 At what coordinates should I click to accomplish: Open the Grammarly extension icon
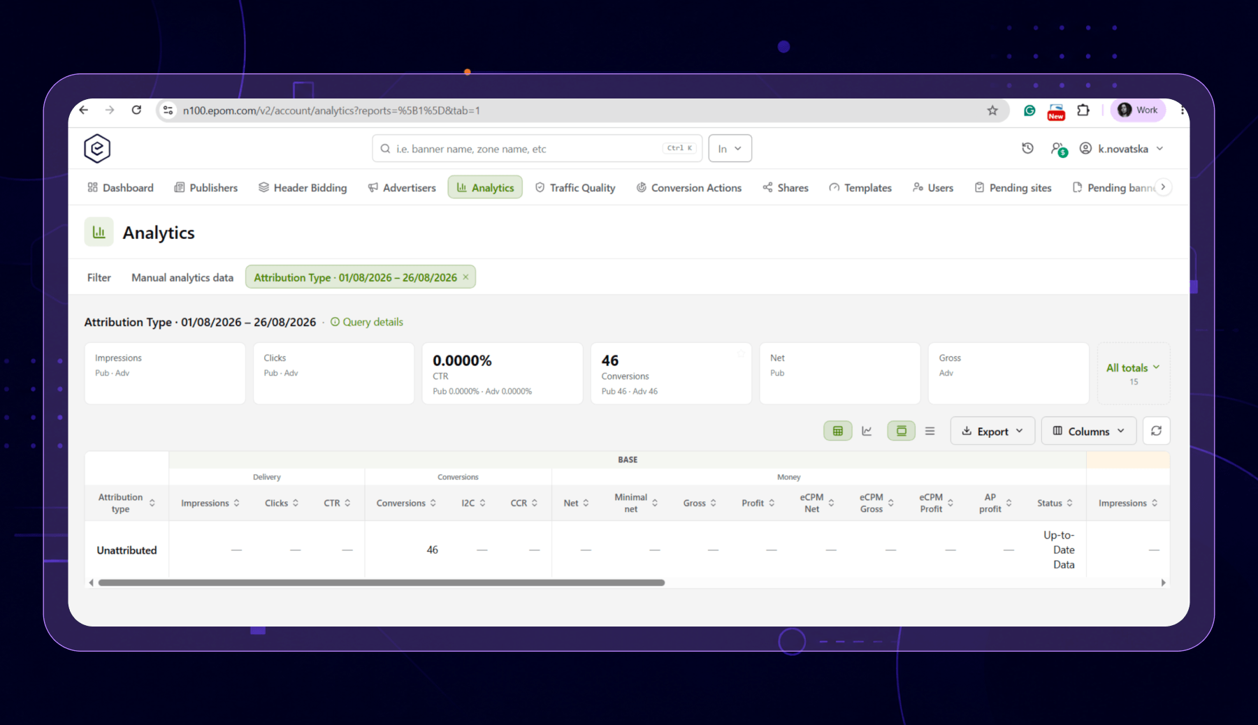(x=1029, y=110)
